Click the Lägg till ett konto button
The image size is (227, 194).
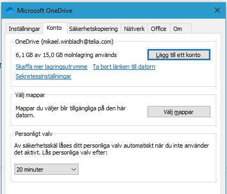click(179, 55)
